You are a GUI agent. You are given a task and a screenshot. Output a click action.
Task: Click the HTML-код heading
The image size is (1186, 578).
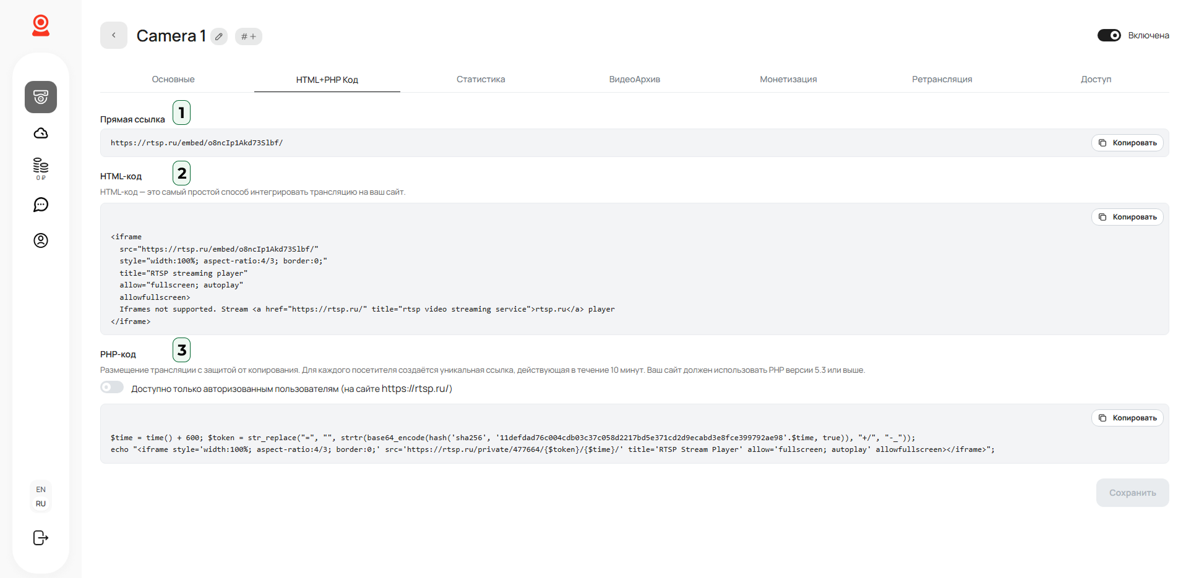(x=121, y=176)
